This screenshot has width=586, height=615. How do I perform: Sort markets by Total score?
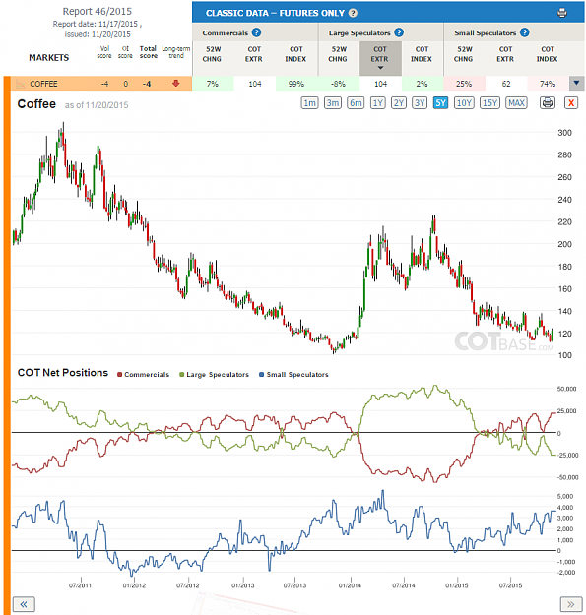click(x=149, y=52)
